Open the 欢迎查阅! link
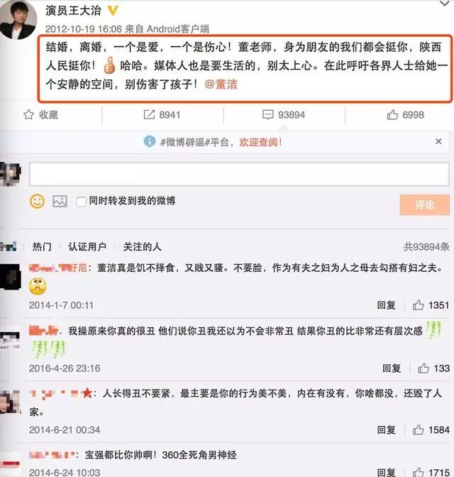454x477 pixels. [260, 142]
